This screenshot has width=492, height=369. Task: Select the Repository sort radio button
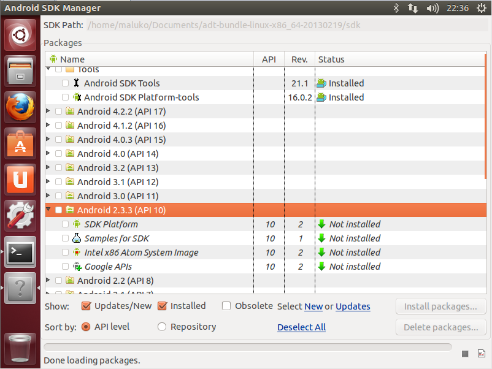(x=161, y=327)
